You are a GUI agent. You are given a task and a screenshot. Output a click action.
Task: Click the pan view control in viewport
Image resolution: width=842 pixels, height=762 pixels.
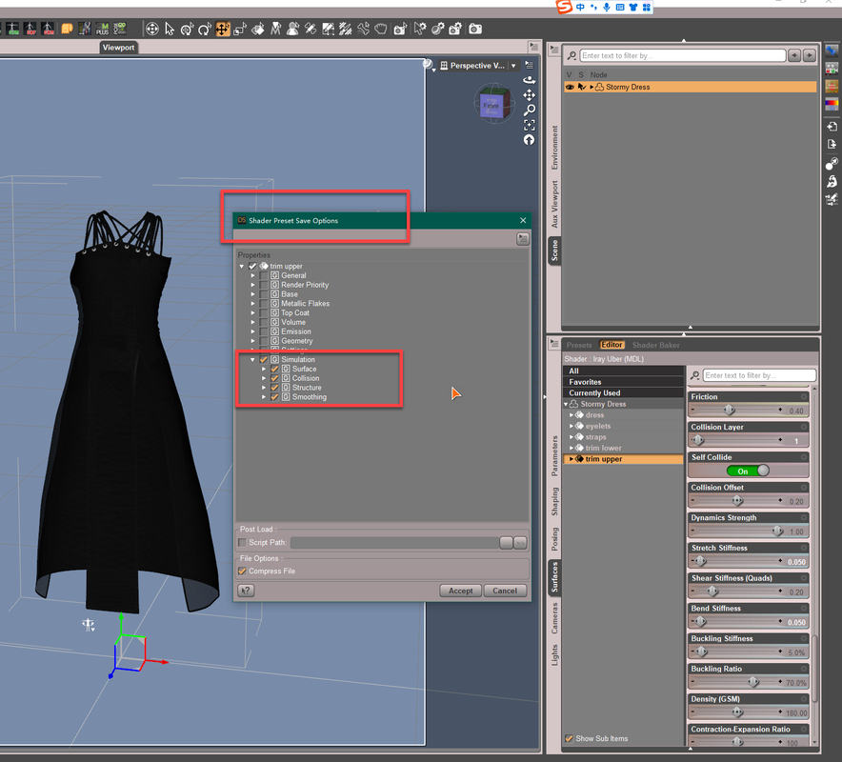pyautogui.click(x=529, y=95)
